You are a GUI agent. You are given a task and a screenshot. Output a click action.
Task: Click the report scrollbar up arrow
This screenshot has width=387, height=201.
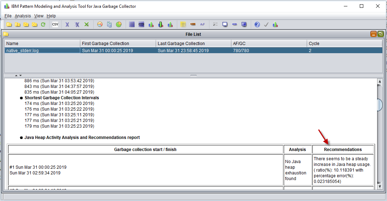click(x=380, y=81)
